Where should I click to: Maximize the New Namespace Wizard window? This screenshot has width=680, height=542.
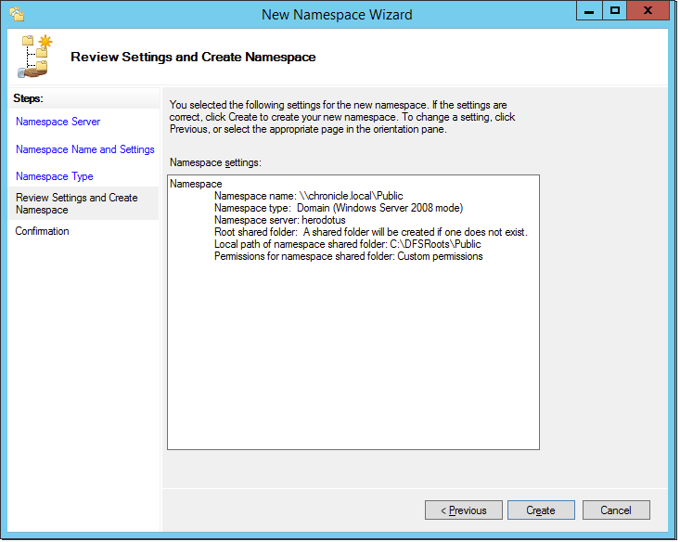click(614, 11)
